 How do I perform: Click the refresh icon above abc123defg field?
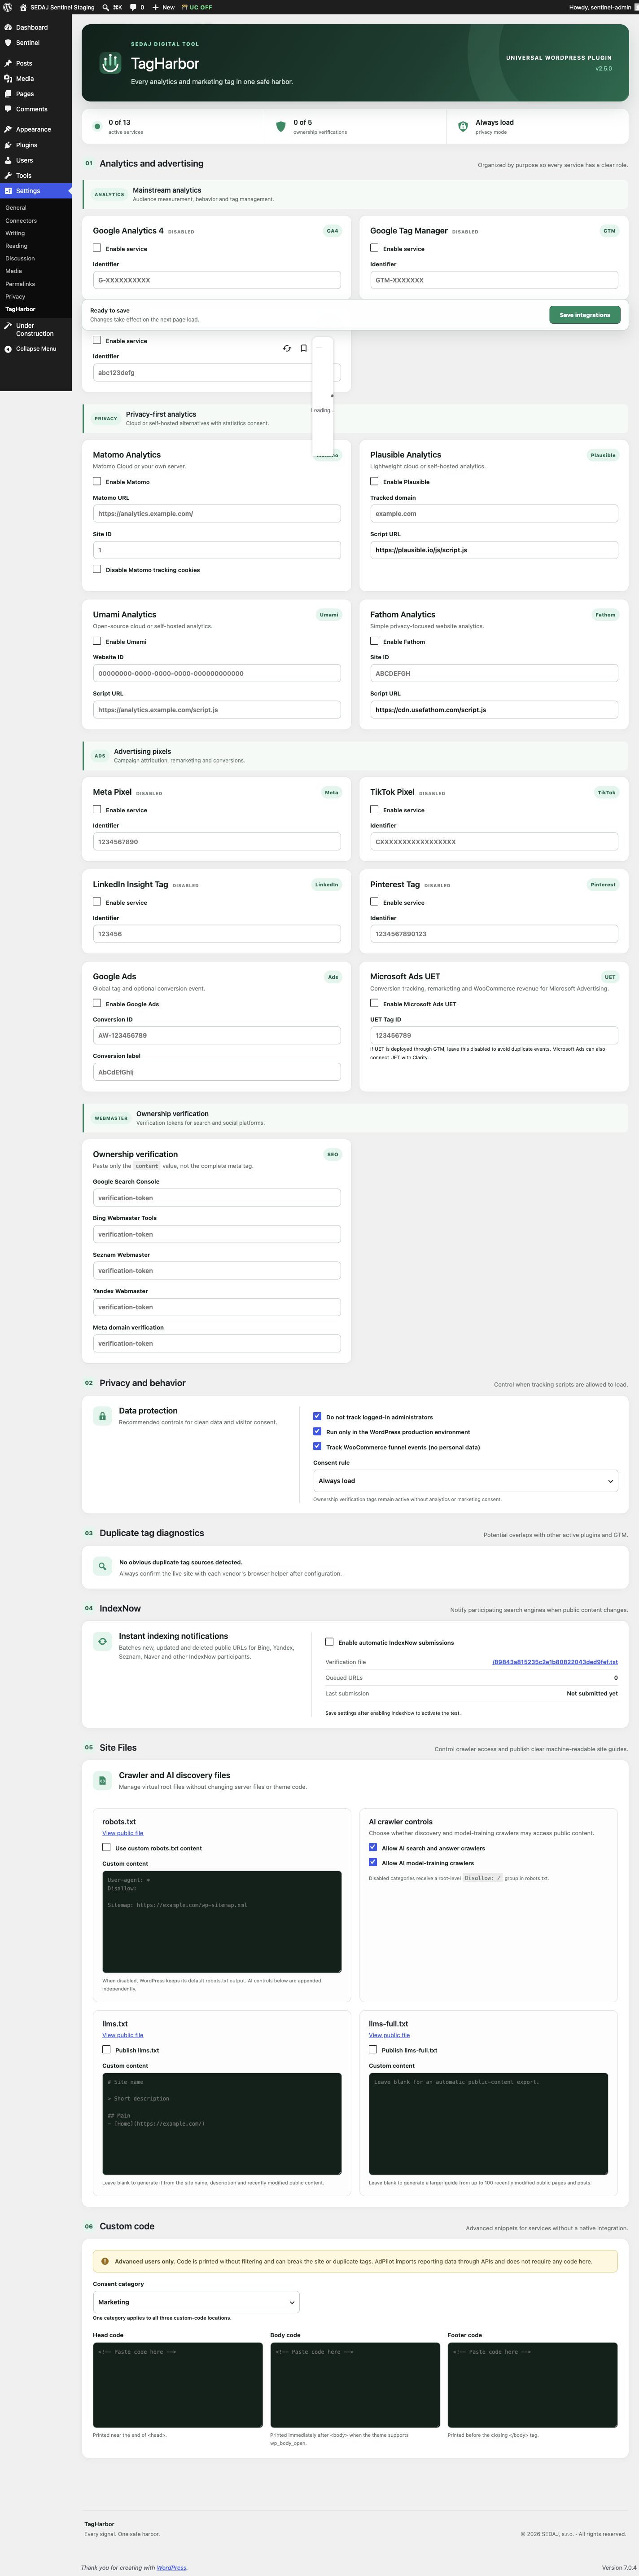(287, 349)
